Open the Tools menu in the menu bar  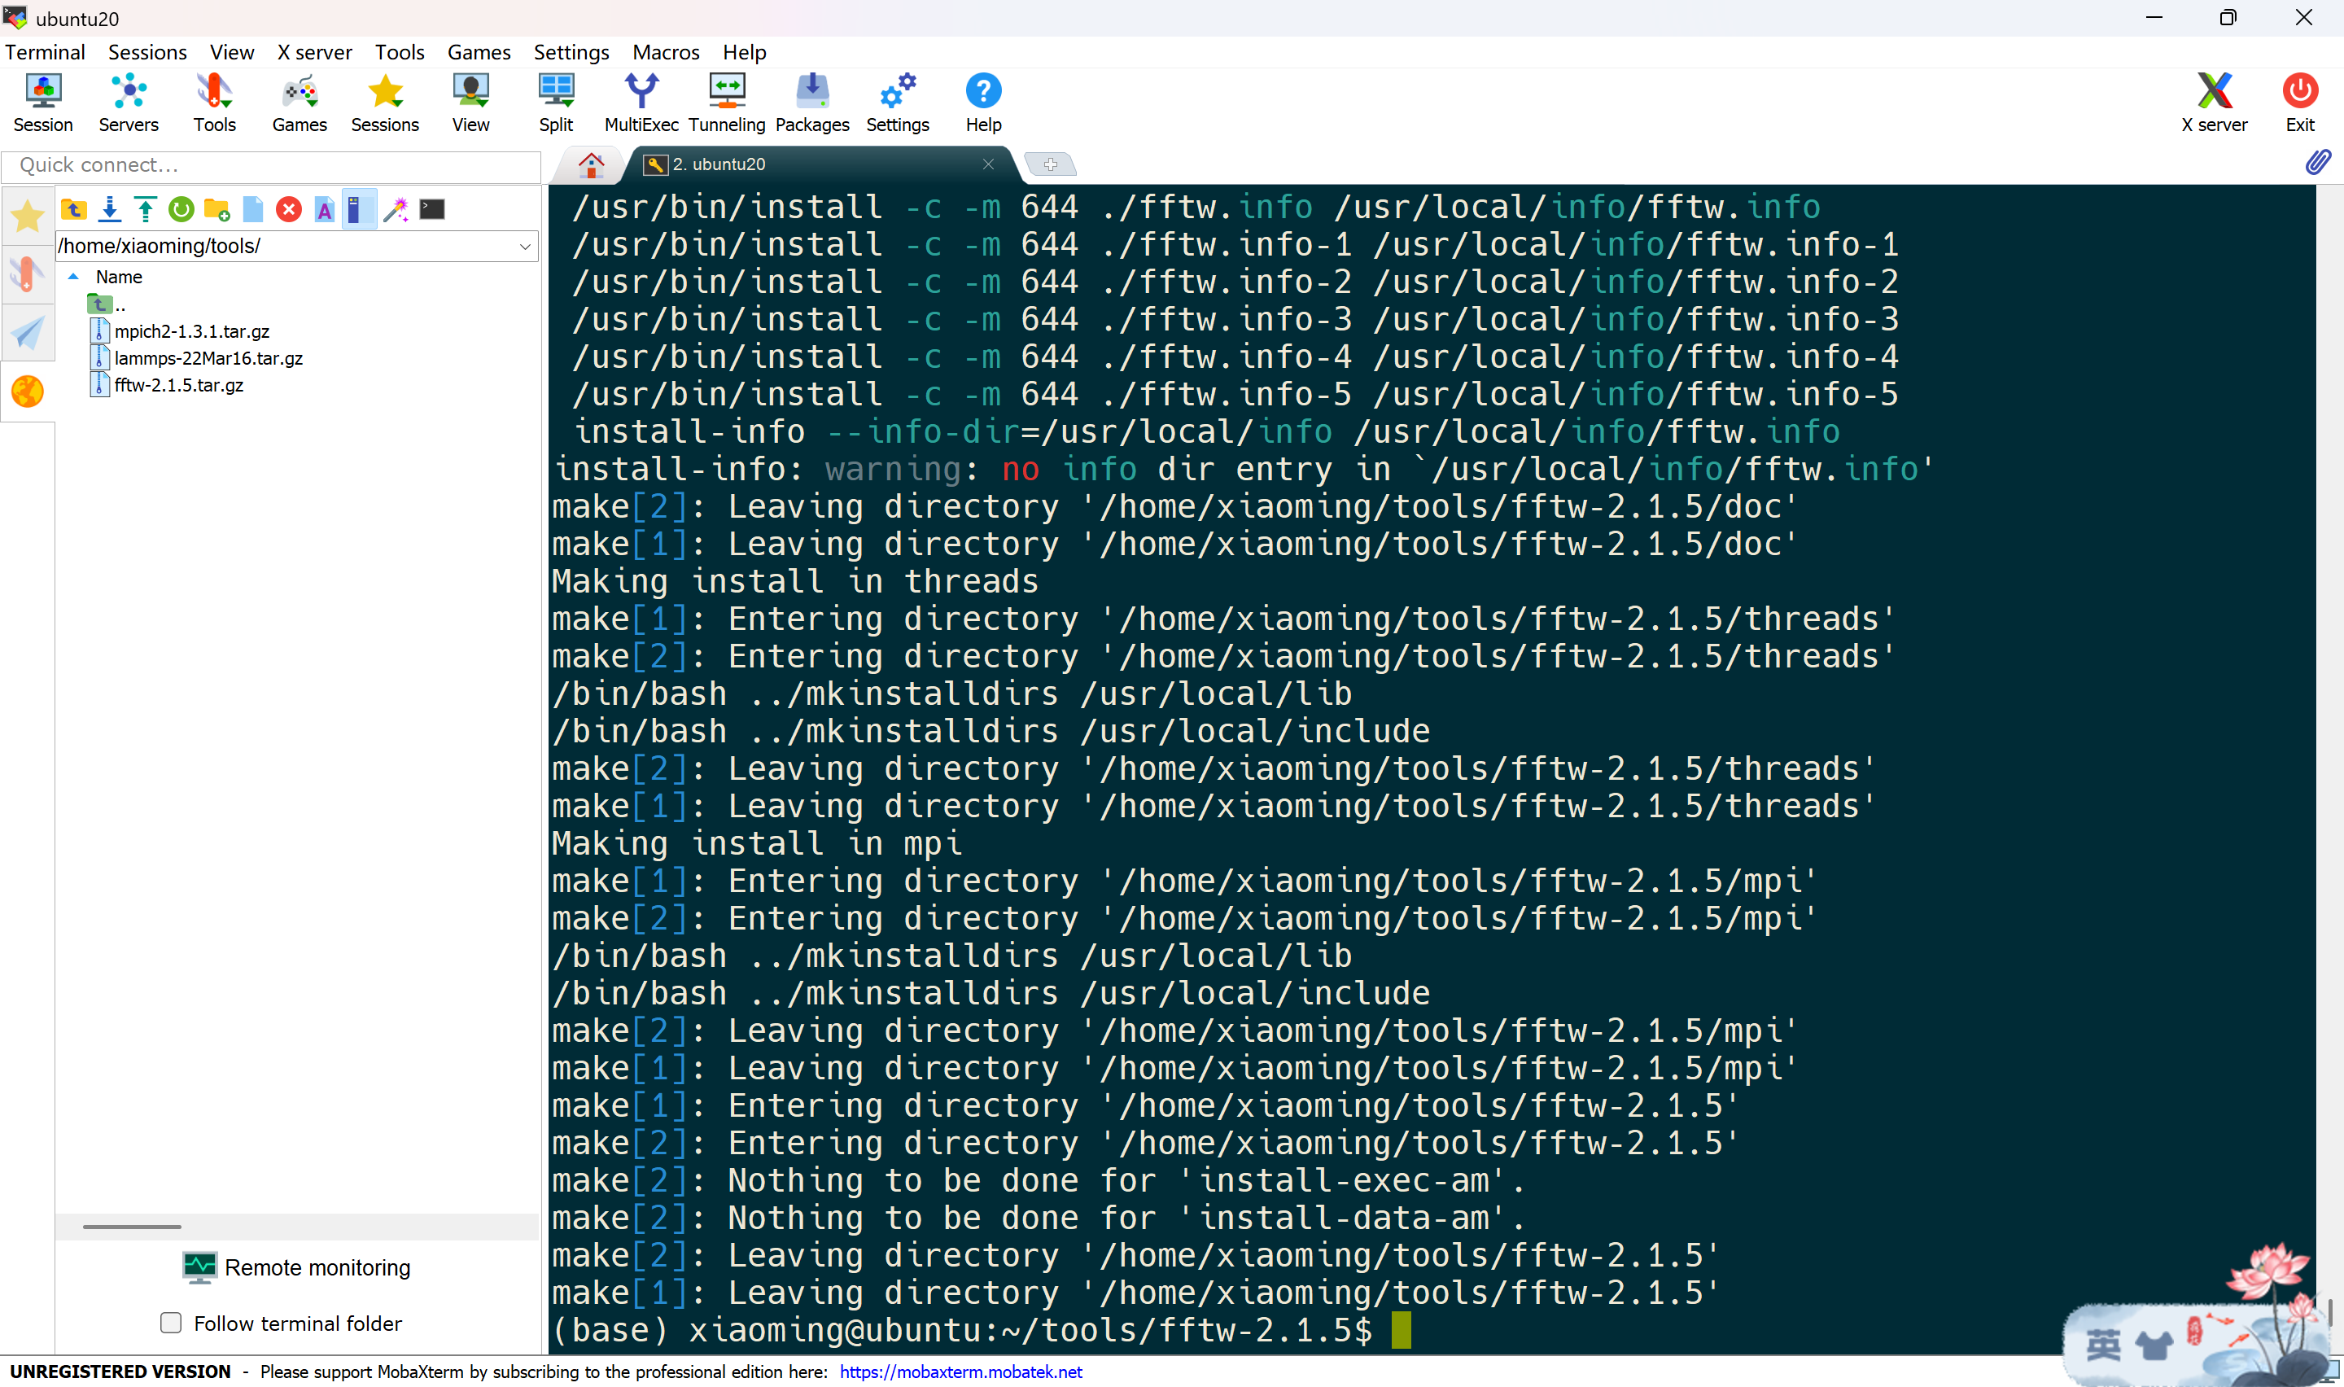(400, 52)
